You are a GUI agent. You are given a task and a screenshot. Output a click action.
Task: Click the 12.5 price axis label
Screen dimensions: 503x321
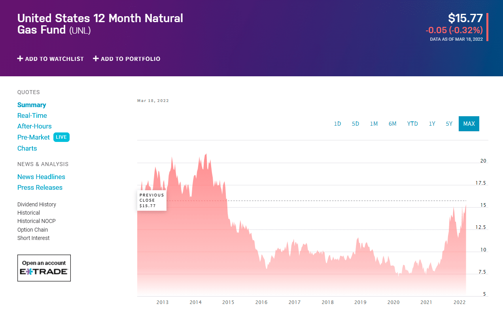(x=480, y=227)
